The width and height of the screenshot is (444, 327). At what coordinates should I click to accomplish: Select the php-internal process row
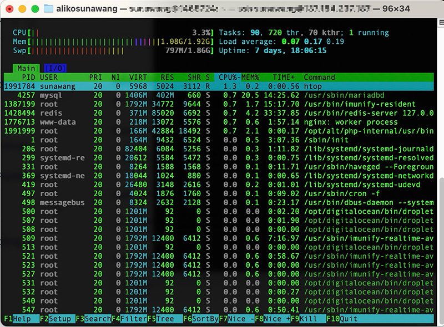pyautogui.click(x=219, y=131)
